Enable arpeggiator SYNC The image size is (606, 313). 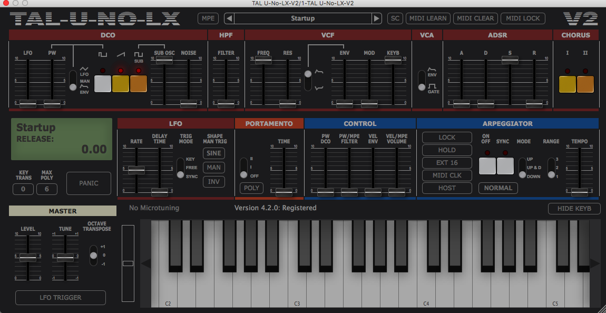click(505, 165)
